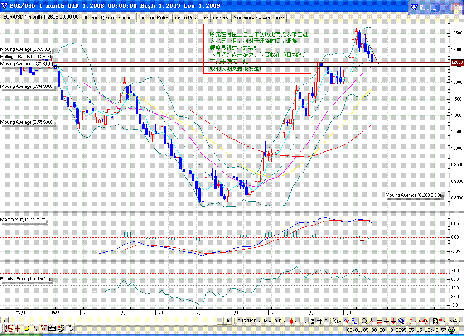The height and width of the screenshot is (336, 464).
Task: Click the Bollinger Bands indicator label
Action: pos(26,56)
